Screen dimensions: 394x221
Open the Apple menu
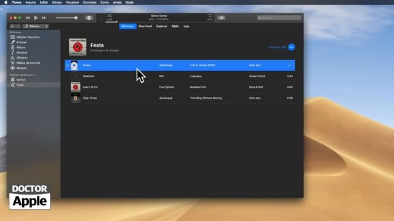tap(6, 2)
